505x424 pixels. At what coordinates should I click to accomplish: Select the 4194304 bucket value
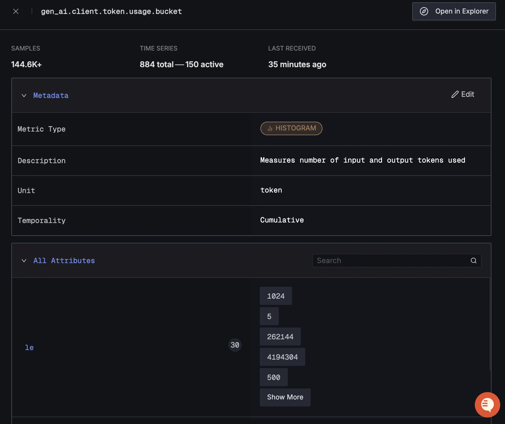coord(282,357)
